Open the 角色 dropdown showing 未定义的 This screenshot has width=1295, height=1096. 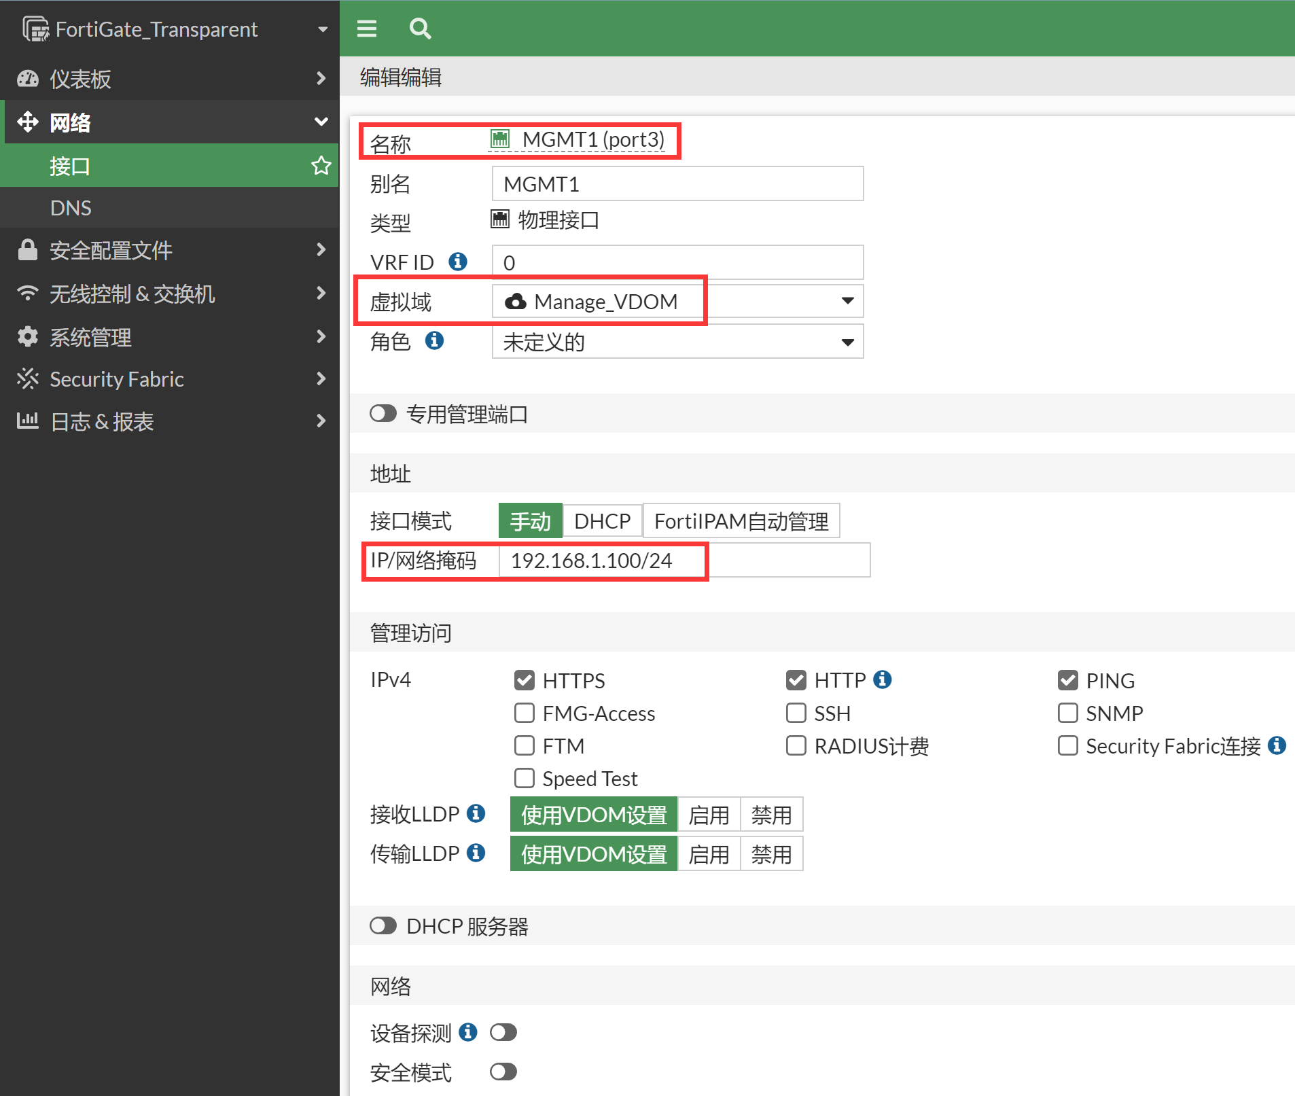click(x=677, y=342)
